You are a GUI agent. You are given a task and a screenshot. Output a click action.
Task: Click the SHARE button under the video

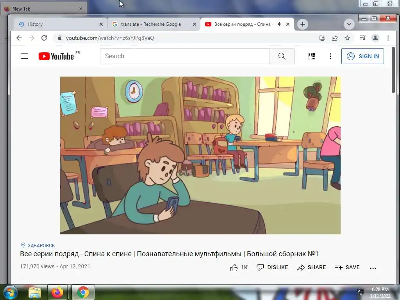pyautogui.click(x=311, y=267)
